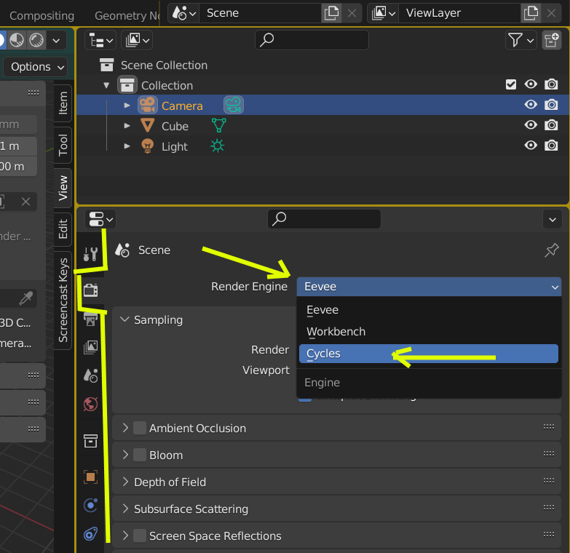Hide Collection in viewport via eye icon

point(531,84)
